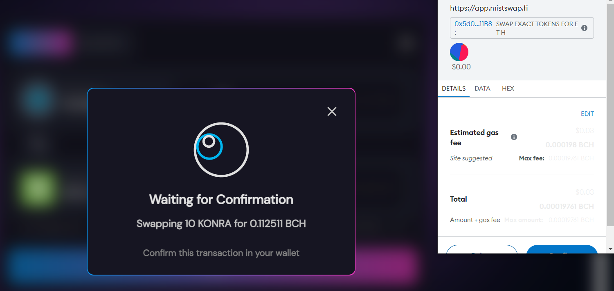Click the loading spinner in the confirmation dialog
Image resolution: width=614 pixels, height=291 pixels.
221,149
